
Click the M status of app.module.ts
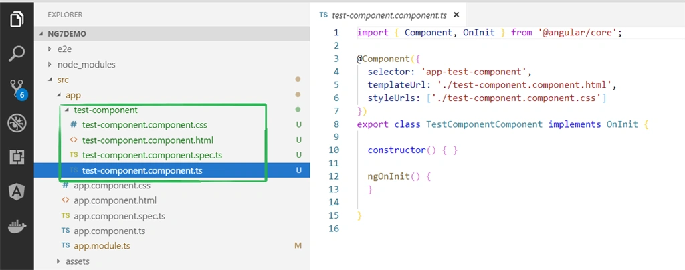(x=298, y=245)
